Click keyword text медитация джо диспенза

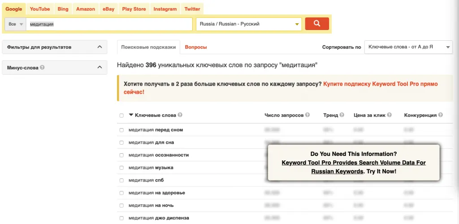159,218
